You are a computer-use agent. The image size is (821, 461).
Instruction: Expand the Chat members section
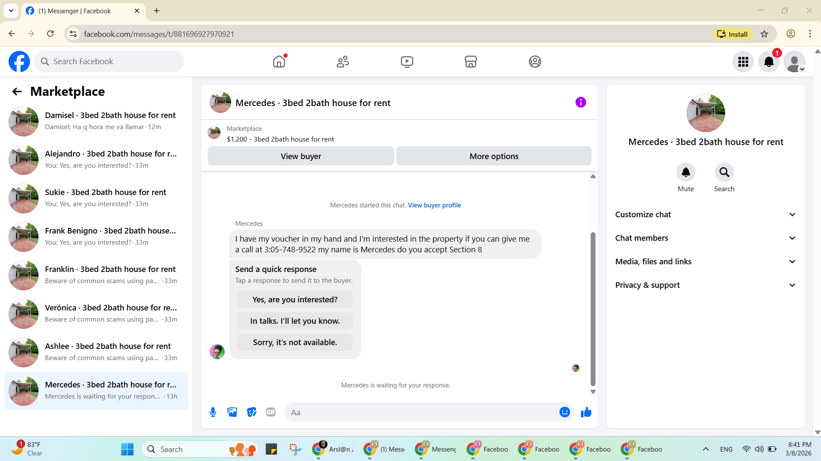pyautogui.click(x=706, y=238)
